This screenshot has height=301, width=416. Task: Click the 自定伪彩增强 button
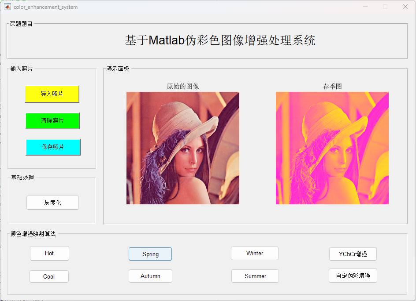353,276
